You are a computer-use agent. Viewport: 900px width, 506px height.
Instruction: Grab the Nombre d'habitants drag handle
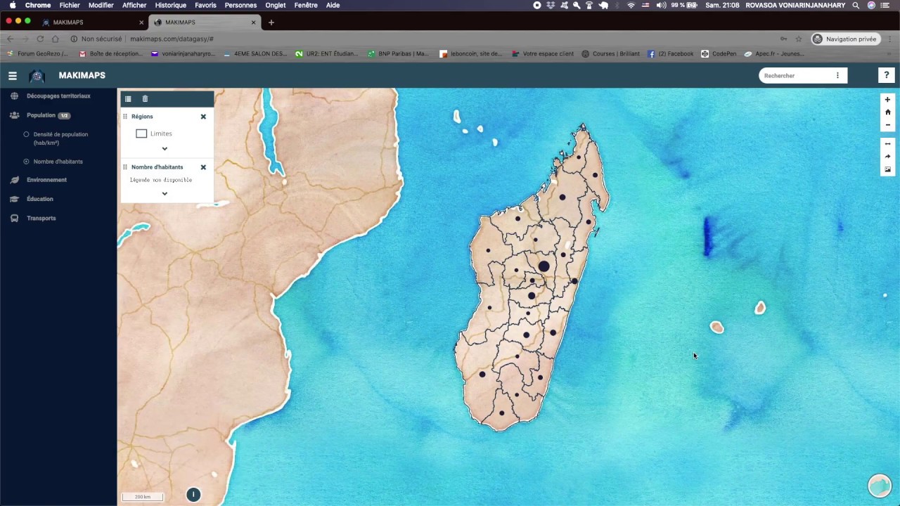125,167
